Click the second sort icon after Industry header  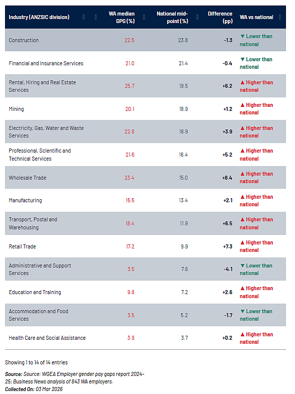point(96,17)
